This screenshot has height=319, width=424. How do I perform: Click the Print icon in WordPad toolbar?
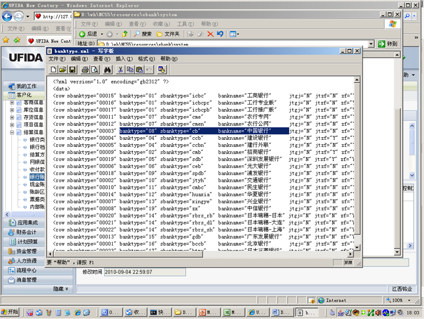pos(85,70)
